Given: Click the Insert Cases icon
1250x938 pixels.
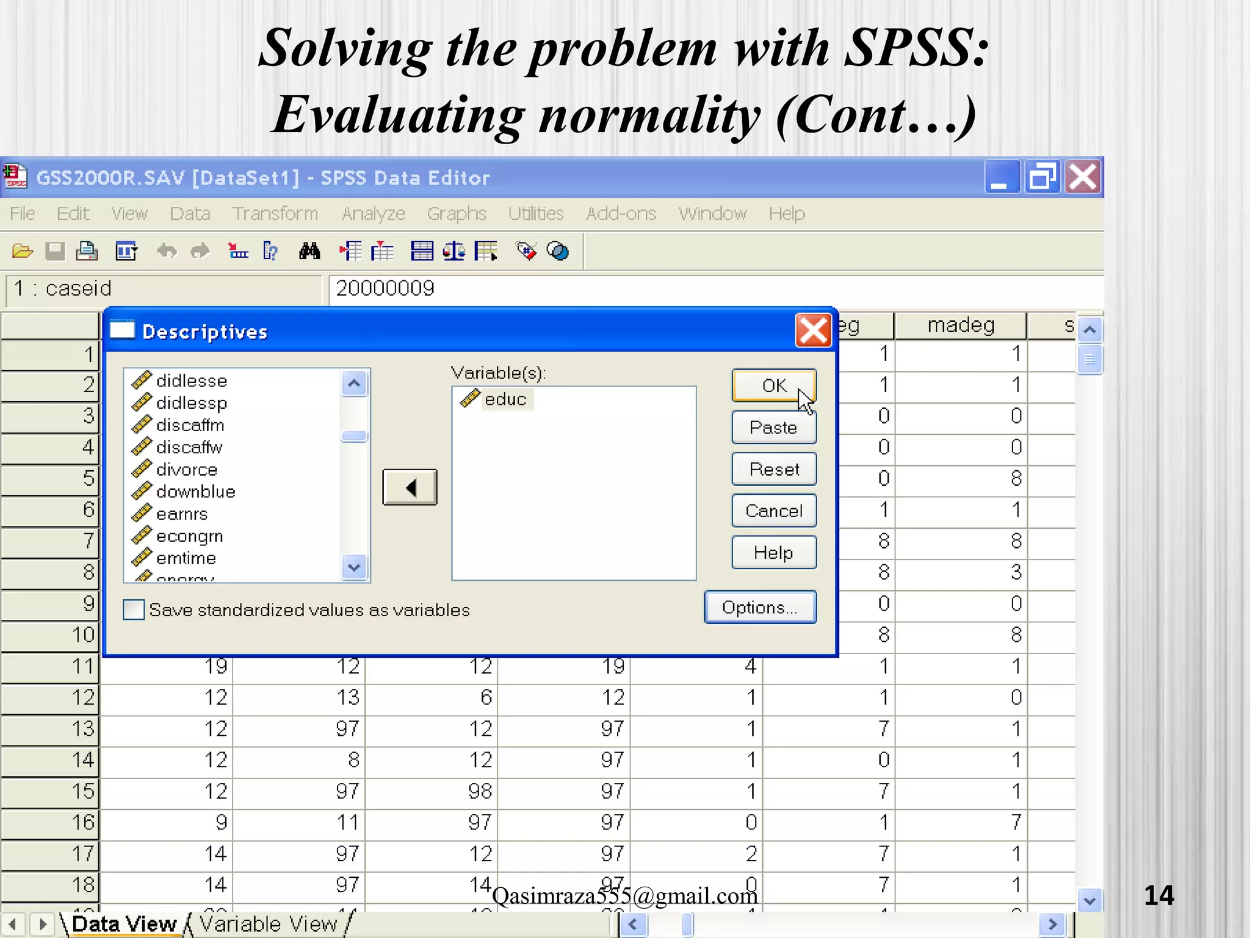Looking at the screenshot, I should pyautogui.click(x=350, y=251).
